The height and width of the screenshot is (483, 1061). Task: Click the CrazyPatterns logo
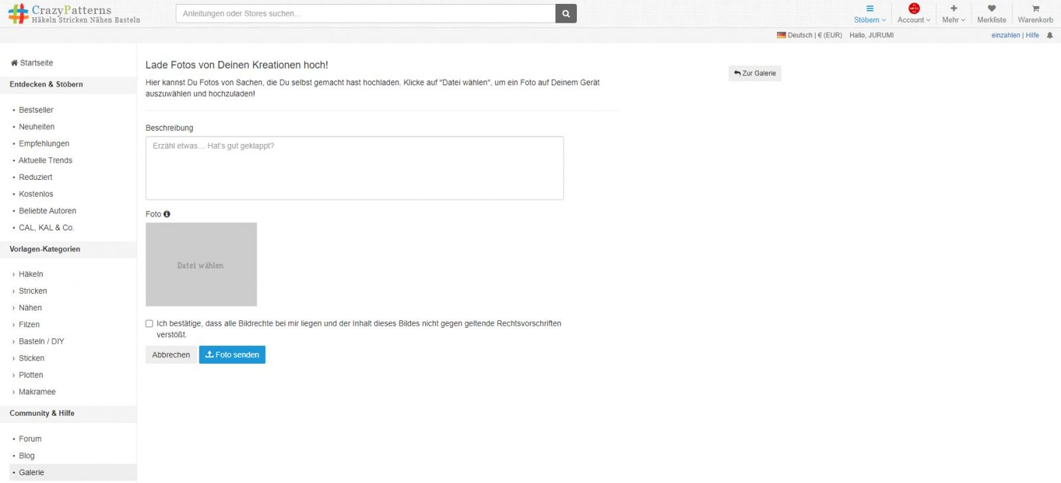click(x=74, y=14)
